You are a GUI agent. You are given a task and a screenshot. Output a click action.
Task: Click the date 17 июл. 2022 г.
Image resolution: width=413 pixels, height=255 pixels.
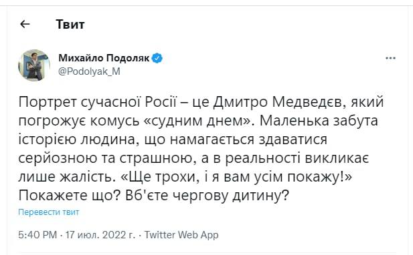pos(100,235)
